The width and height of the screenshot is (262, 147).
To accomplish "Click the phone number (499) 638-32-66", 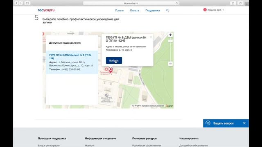I will tap(71, 69).
